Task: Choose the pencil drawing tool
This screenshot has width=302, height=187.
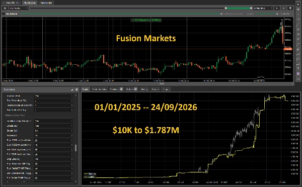Action: click(x=298, y=39)
